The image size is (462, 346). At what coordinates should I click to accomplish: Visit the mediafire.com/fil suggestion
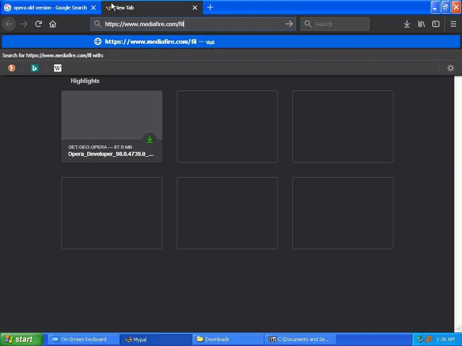(231, 41)
